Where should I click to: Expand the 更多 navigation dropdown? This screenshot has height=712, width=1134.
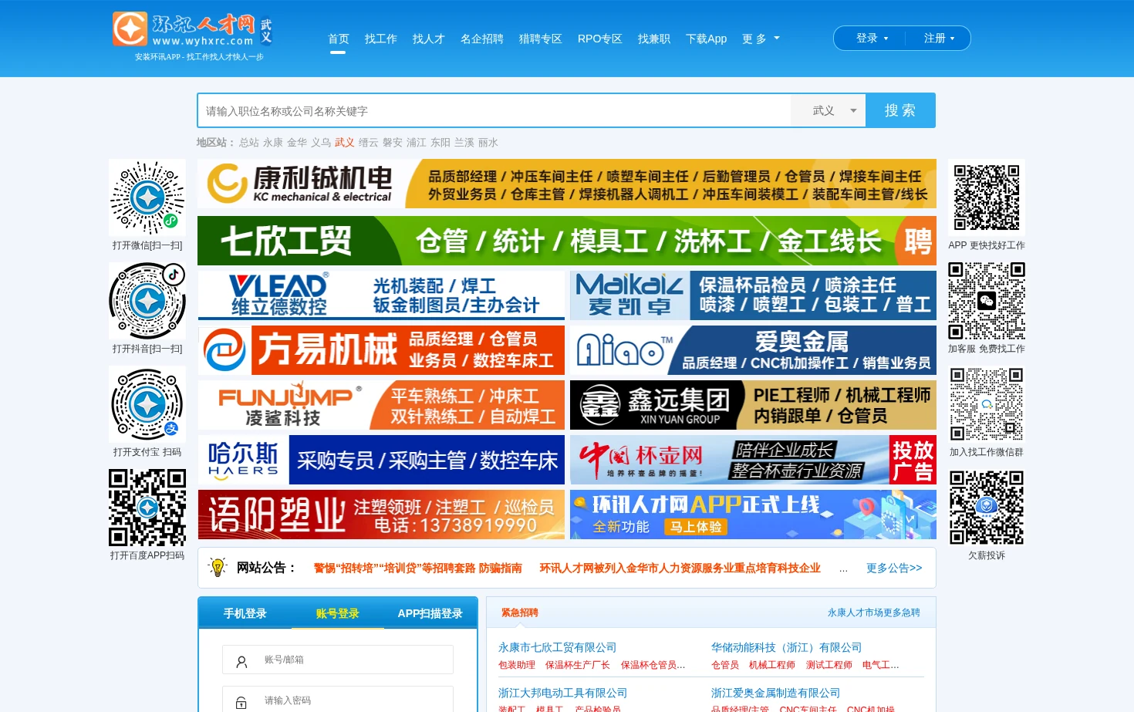click(x=761, y=39)
